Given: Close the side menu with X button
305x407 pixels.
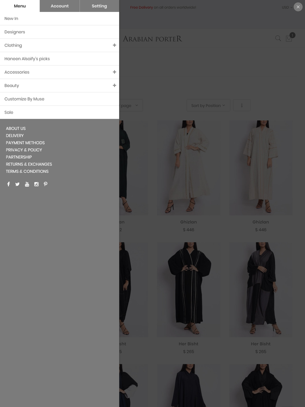Looking at the screenshot, I should coord(298,7).
